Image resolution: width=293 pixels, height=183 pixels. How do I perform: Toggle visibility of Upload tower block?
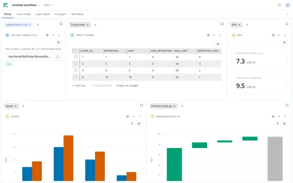[47, 35]
